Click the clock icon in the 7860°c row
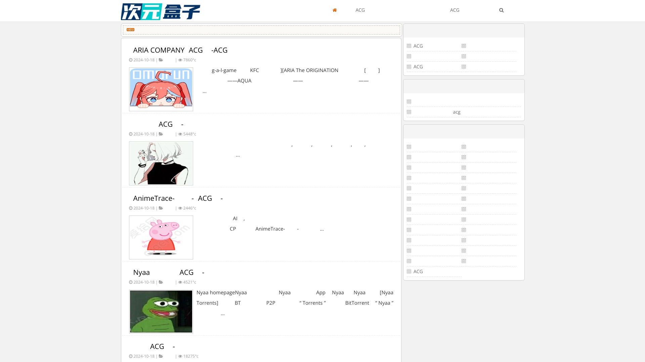Screen dimensions: 645x362 (x=131, y=60)
